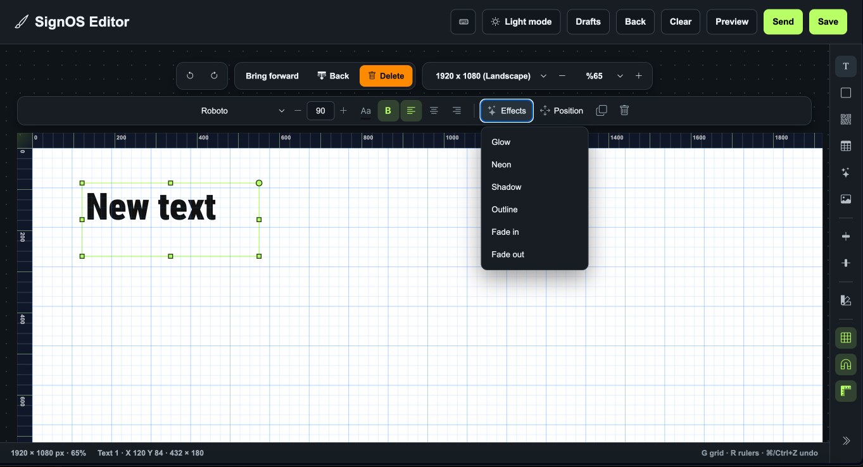Open the 1920 x 1080 canvas size dropdown
Viewport: 863px width, 467px height.
tap(491, 76)
